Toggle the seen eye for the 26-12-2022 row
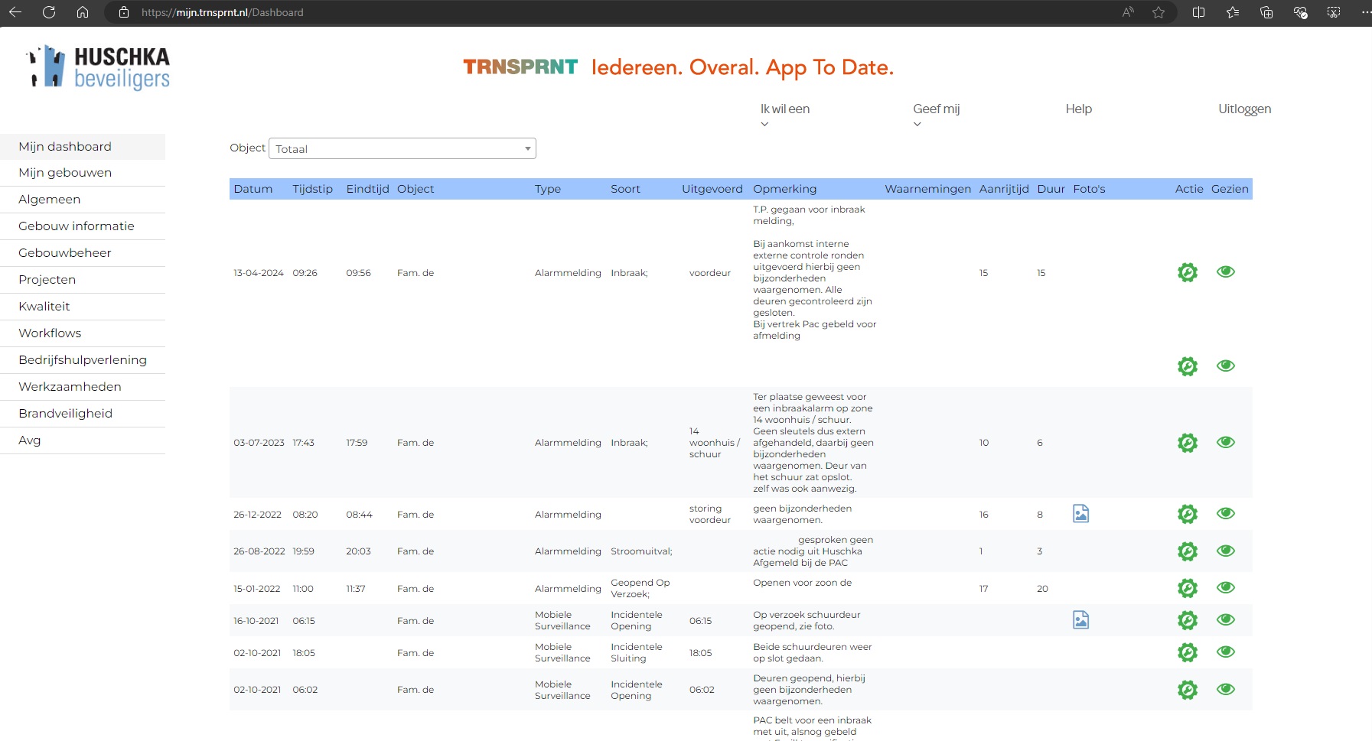1372x741 pixels. click(1226, 513)
